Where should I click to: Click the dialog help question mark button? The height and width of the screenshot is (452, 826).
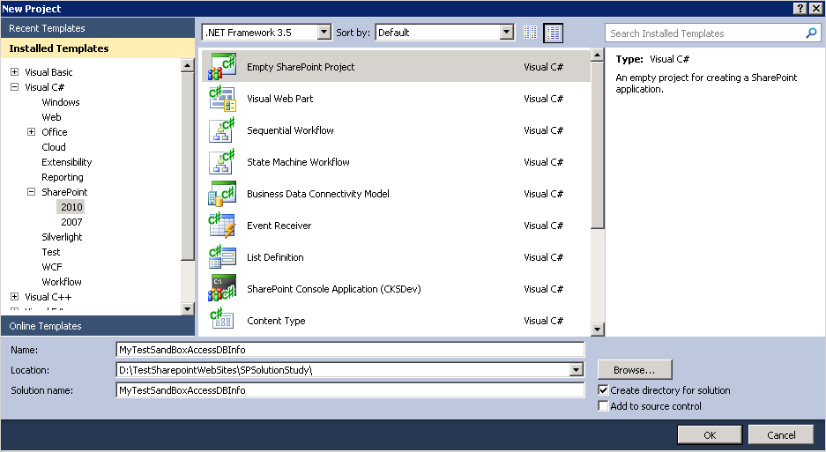tap(800, 8)
